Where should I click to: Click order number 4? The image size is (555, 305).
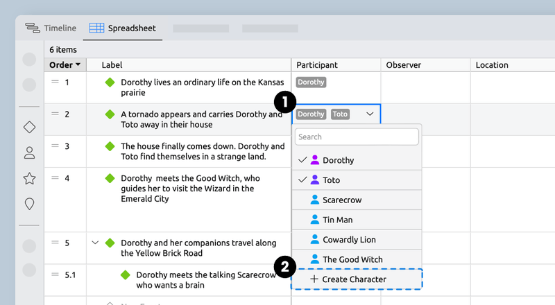(x=67, y=178)
